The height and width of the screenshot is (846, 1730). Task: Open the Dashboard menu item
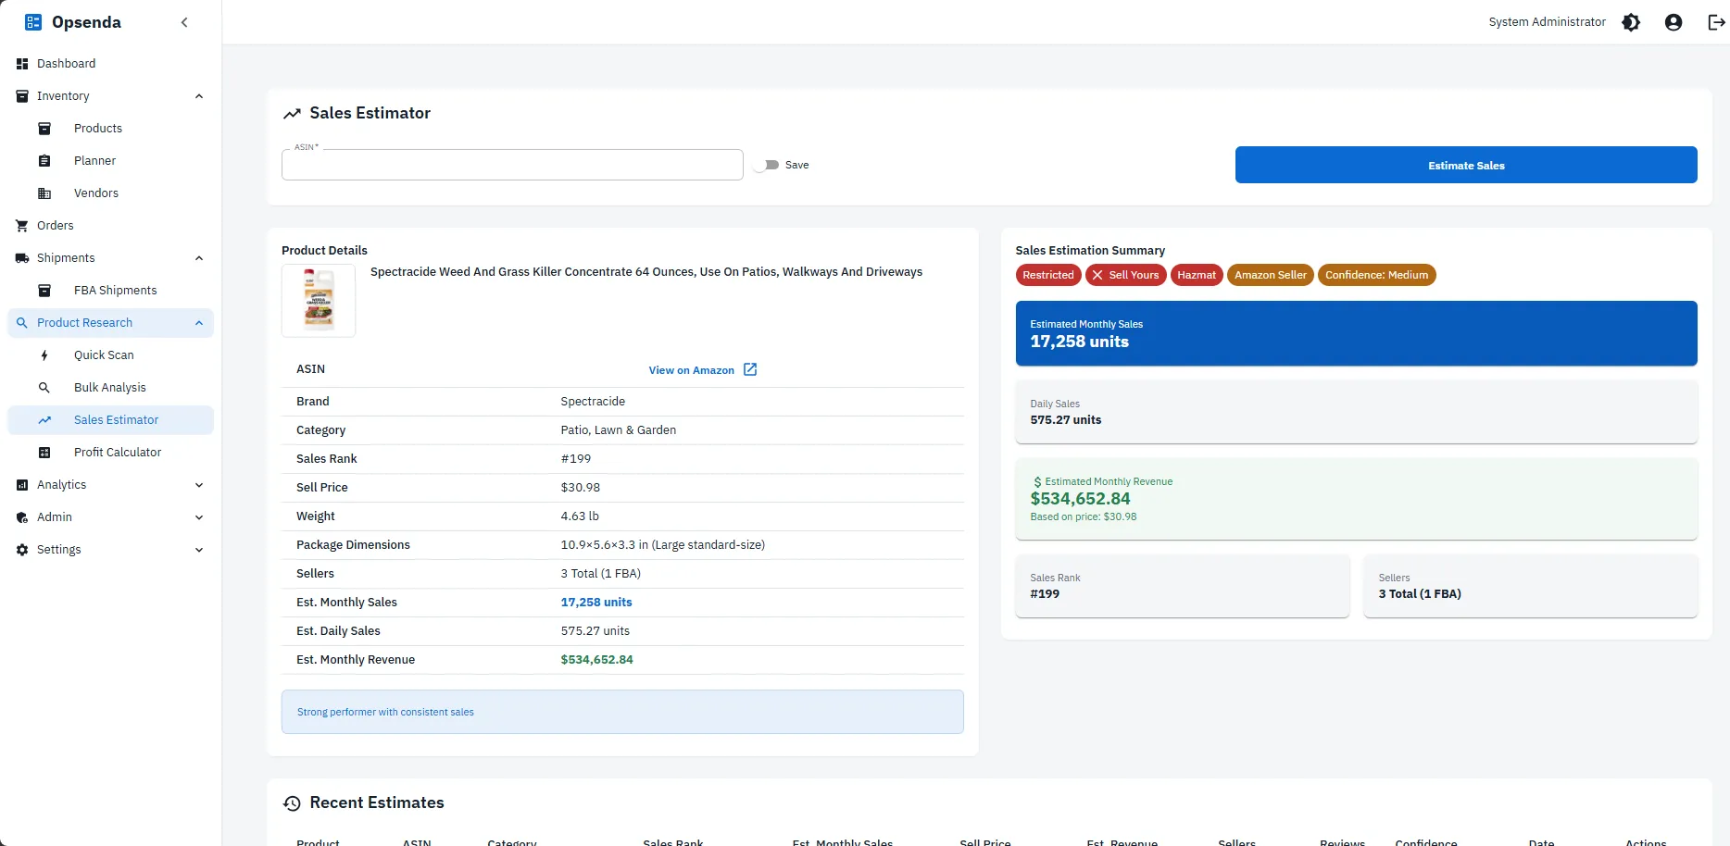[110, 64]
